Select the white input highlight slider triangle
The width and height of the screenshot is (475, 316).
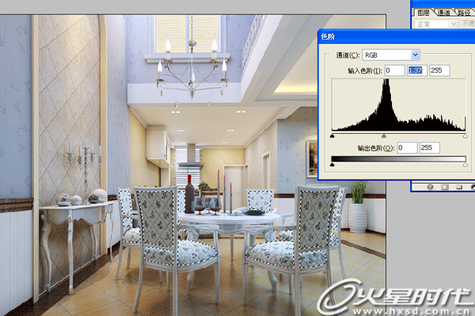[465, 135]
